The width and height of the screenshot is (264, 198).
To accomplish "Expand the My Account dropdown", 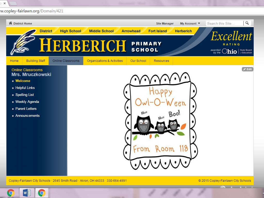I will point(190,23).
